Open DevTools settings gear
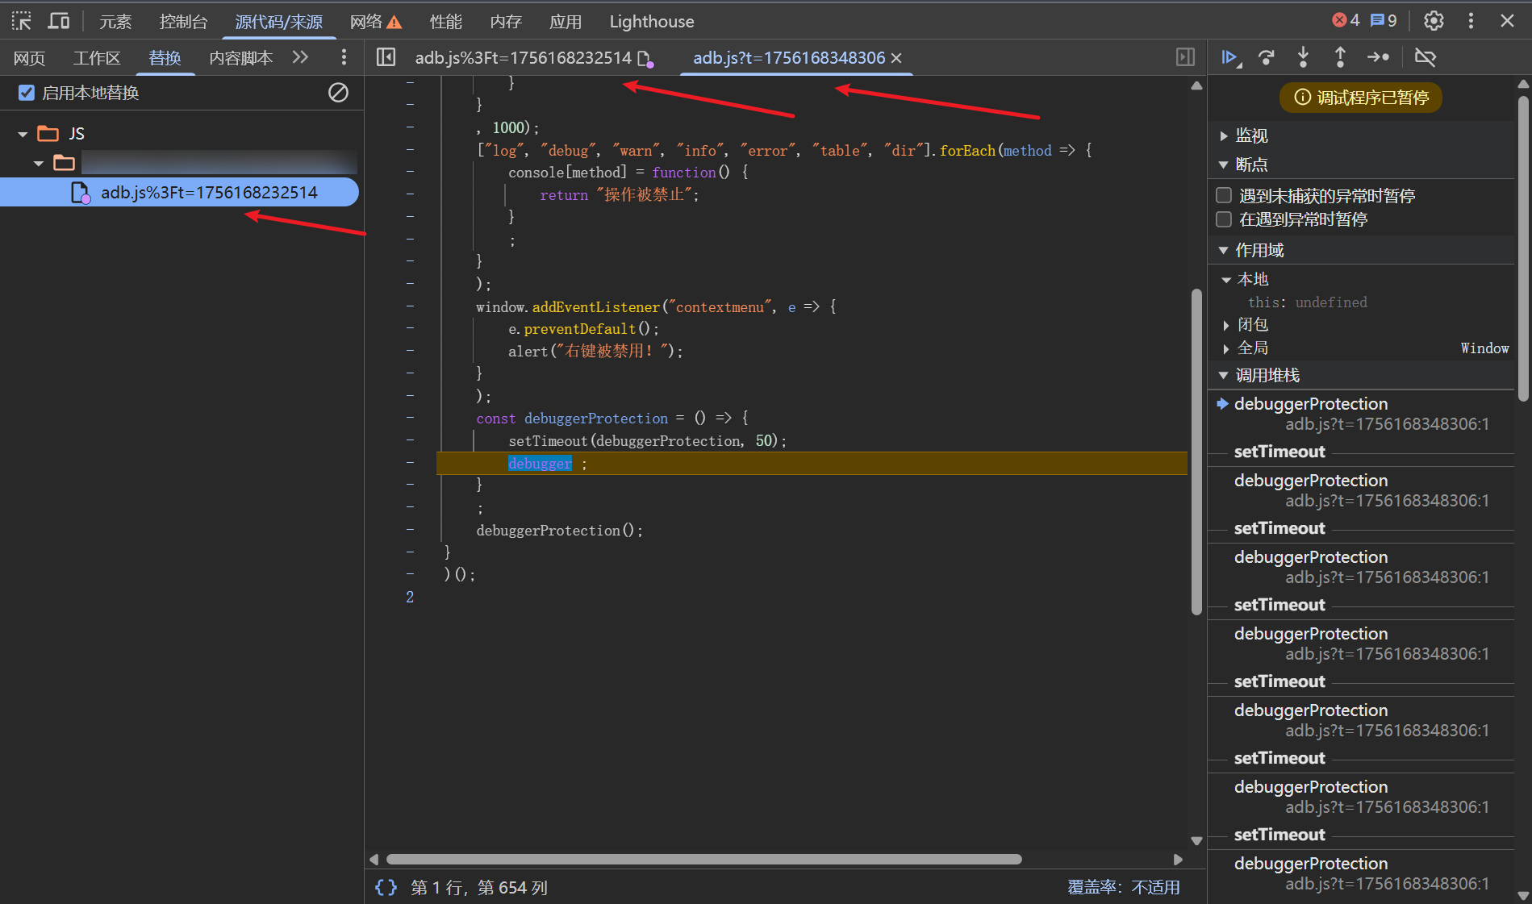The image size is (1532, 904). tap(1434, 21)
